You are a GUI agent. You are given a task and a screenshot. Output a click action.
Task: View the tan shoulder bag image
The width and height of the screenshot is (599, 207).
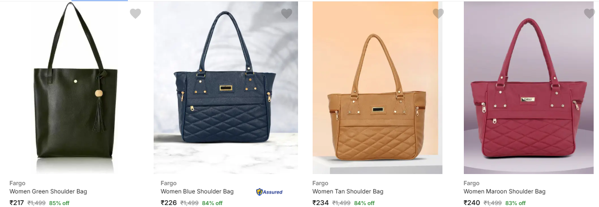377,87
